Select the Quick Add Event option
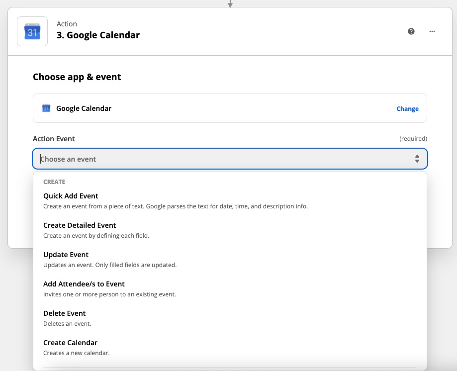The width and height of the screenshot is (457, 371). click(x=230, y=201)
